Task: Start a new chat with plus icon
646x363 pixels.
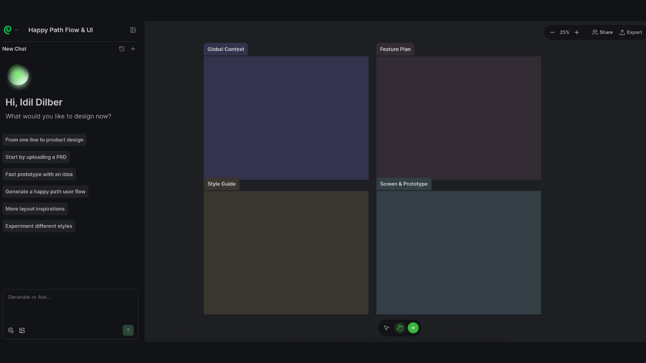Action: pos(133,49)
